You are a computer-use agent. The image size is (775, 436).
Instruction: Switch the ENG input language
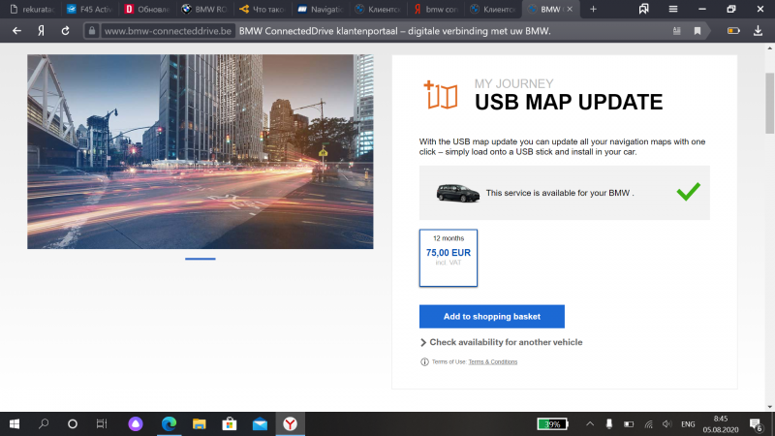[688, 424]
